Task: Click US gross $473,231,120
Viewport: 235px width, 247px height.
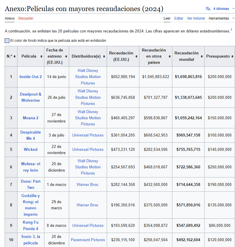Action: pyautogui.click(x=123, y=149)
